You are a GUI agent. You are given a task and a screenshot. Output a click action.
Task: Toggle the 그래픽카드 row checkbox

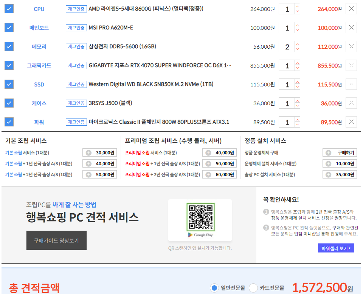[9, 65]
